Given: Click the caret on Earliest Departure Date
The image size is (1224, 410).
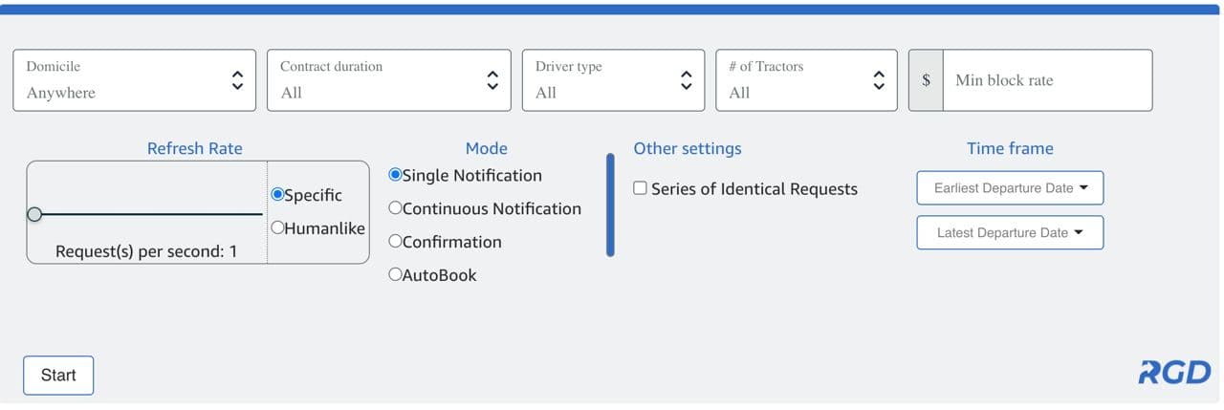Looking at the screenshot, I should [x=1083, y=187].
